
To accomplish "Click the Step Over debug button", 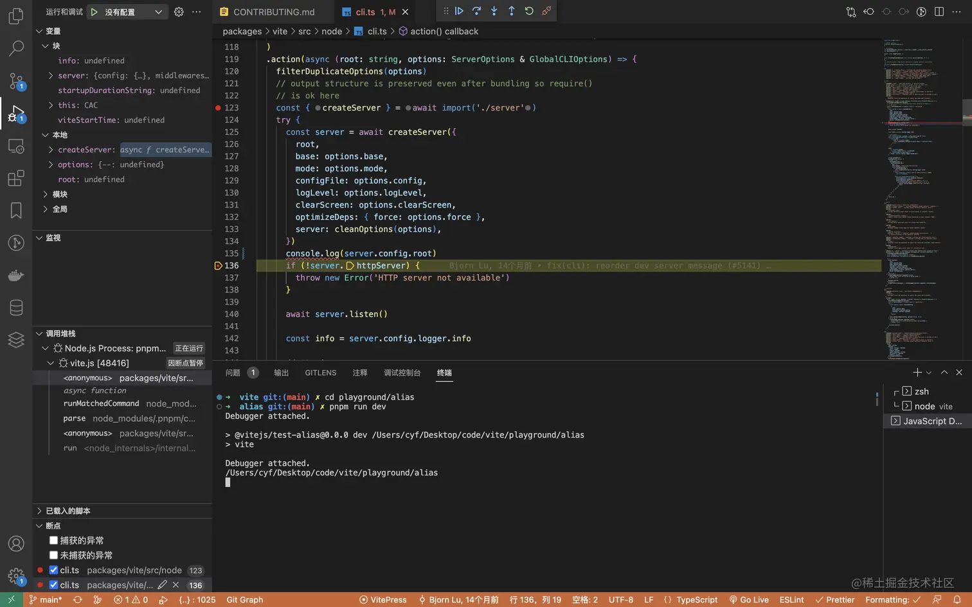I will [x=476, y=11].
